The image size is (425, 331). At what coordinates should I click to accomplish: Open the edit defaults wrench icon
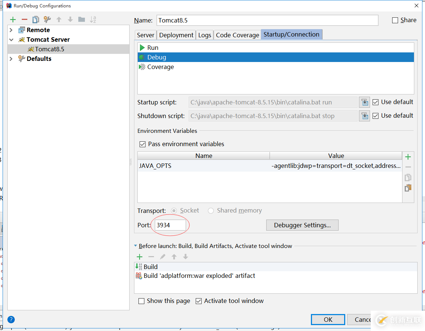(47, 20)
